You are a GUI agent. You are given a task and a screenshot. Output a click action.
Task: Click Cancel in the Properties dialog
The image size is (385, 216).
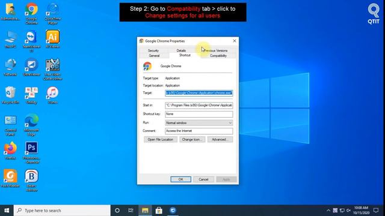(203, 179)
